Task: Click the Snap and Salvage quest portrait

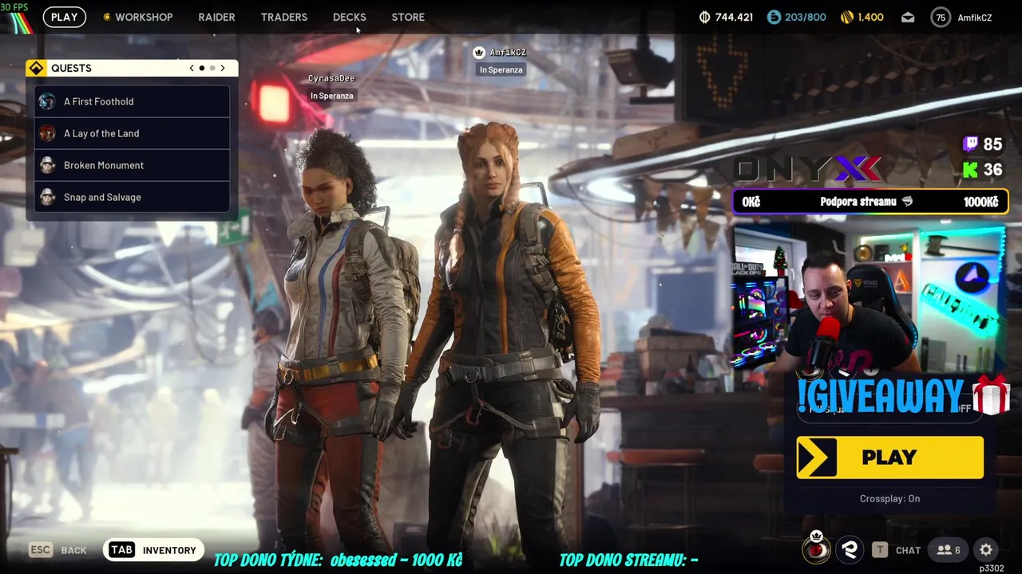Action: point(47,197)
